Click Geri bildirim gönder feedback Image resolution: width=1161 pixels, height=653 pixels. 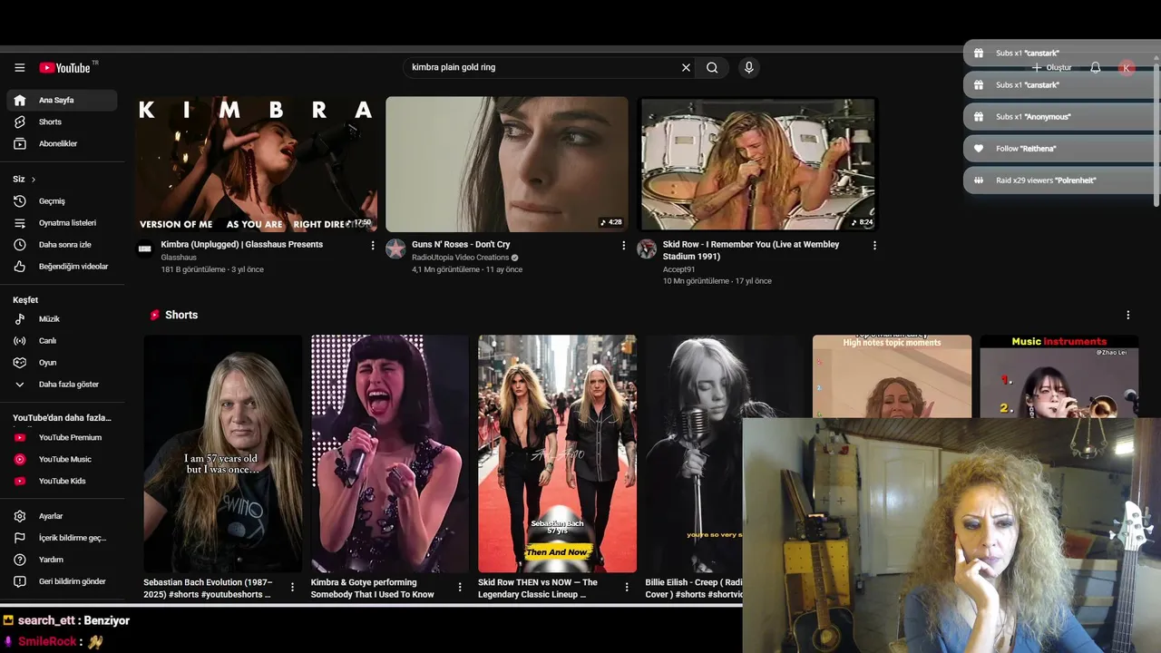[62, 581]
